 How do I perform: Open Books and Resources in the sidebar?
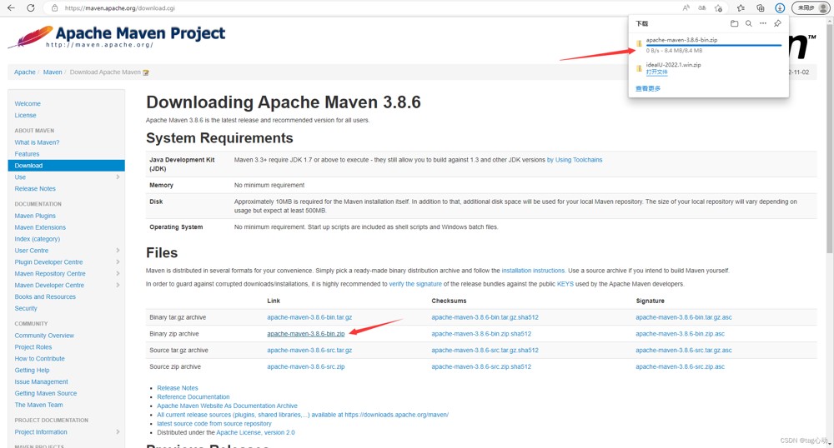(x=45, y=296)
